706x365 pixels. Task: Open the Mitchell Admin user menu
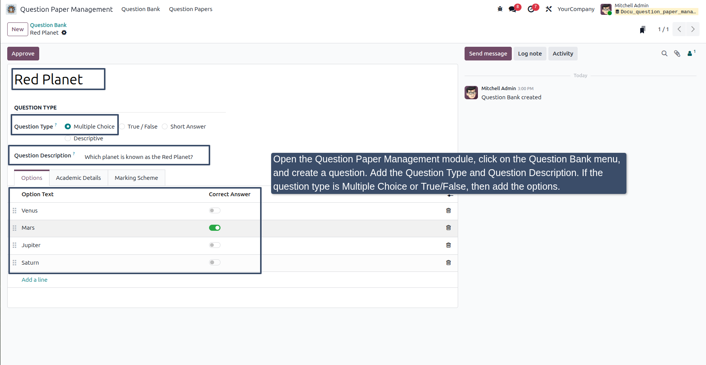[649, 9]
